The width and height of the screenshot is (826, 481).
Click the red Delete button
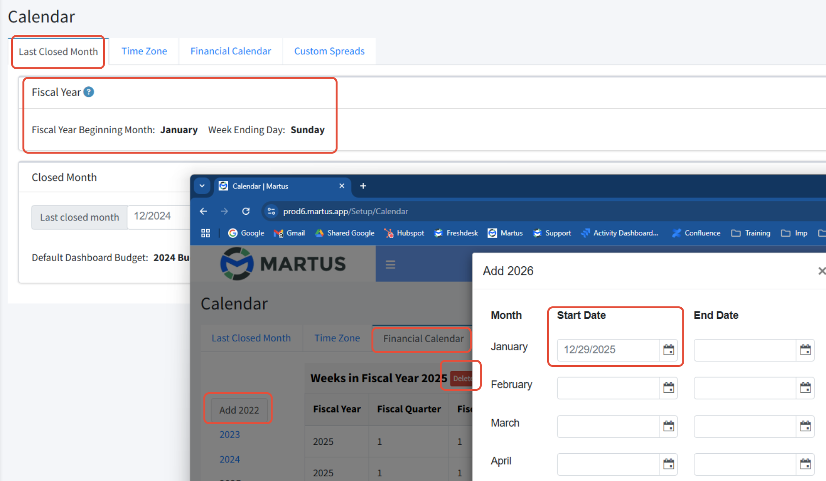coord(462,378)
